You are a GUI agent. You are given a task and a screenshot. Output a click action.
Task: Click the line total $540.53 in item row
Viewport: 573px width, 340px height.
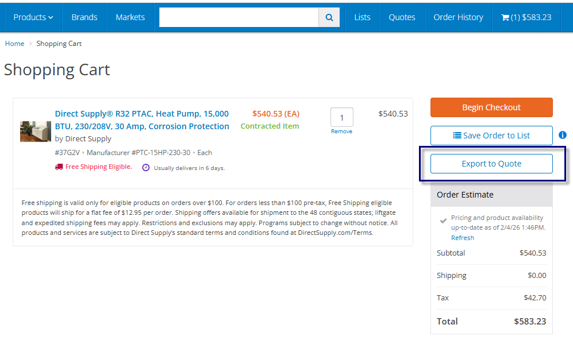(393, 114)
